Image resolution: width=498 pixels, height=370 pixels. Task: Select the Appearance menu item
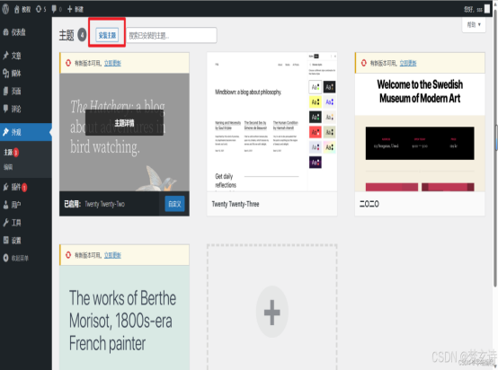click(25, 132)
